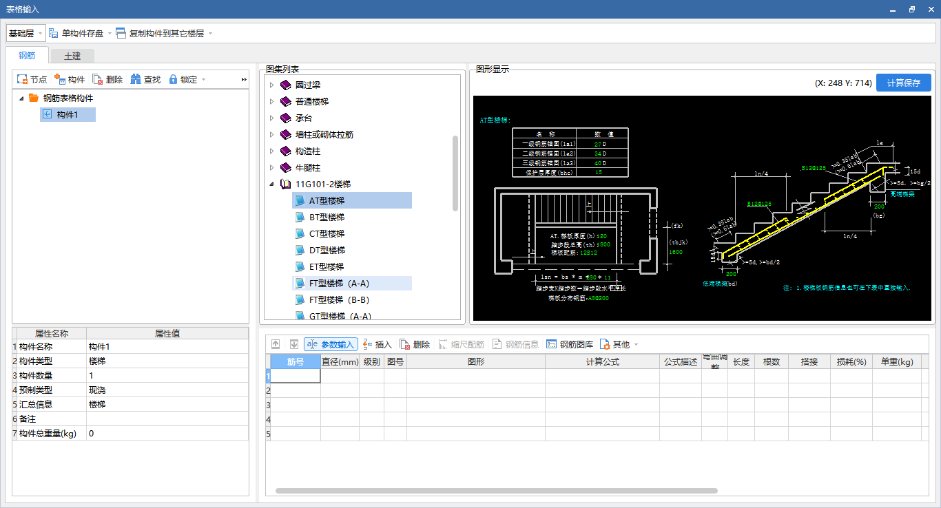Click the move row down arrow icon

point(294,344)
